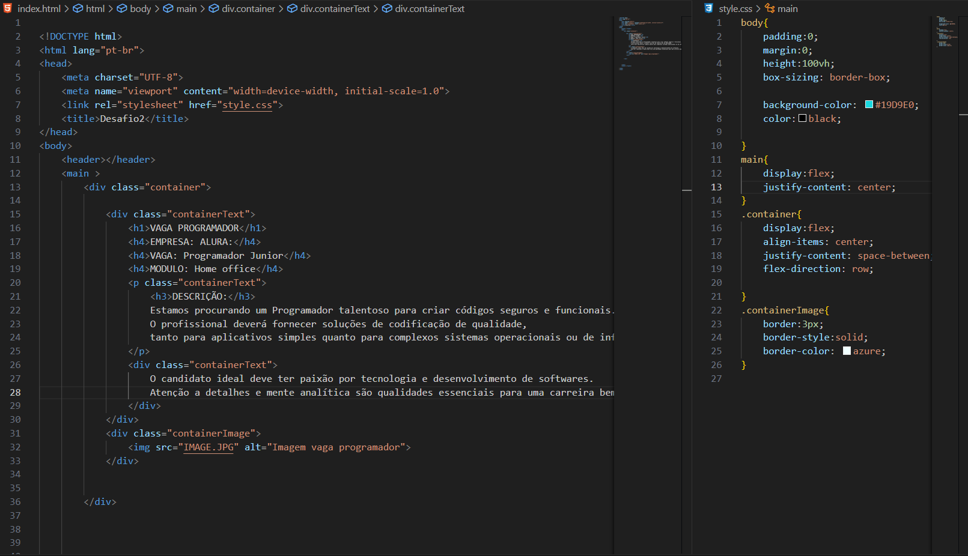Image resolution: width=968 pixels, height=556 pixels.
Task: Click 'EMPRESA: ALURA:' text on line 17
Action: tap(191, 242)
